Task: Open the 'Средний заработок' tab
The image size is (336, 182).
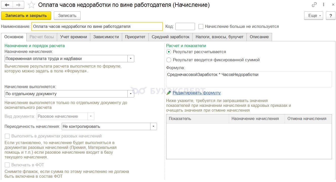Action: [170, 37]
